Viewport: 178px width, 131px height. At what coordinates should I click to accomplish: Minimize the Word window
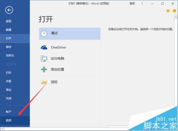point(152,4)
